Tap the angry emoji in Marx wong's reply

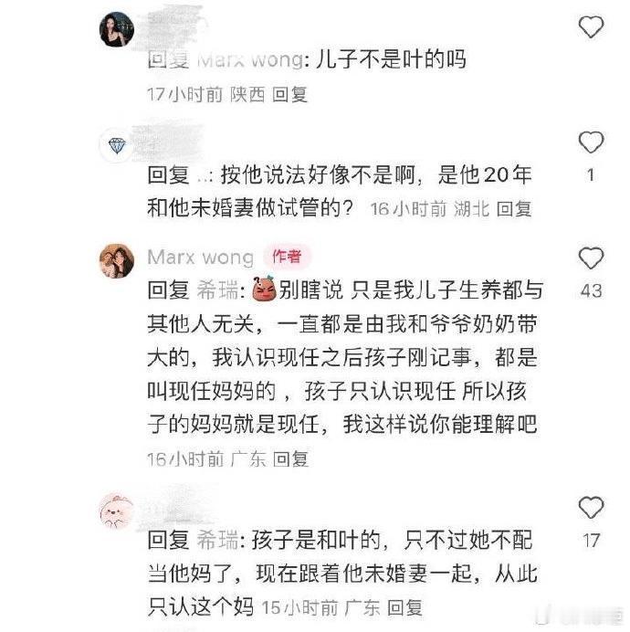[265, 290]
